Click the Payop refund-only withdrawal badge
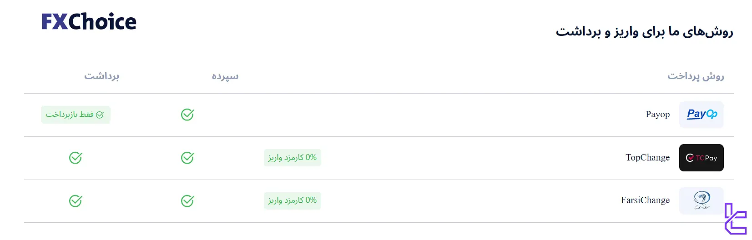This screenshot has height=240, width=752. (76, 115)
